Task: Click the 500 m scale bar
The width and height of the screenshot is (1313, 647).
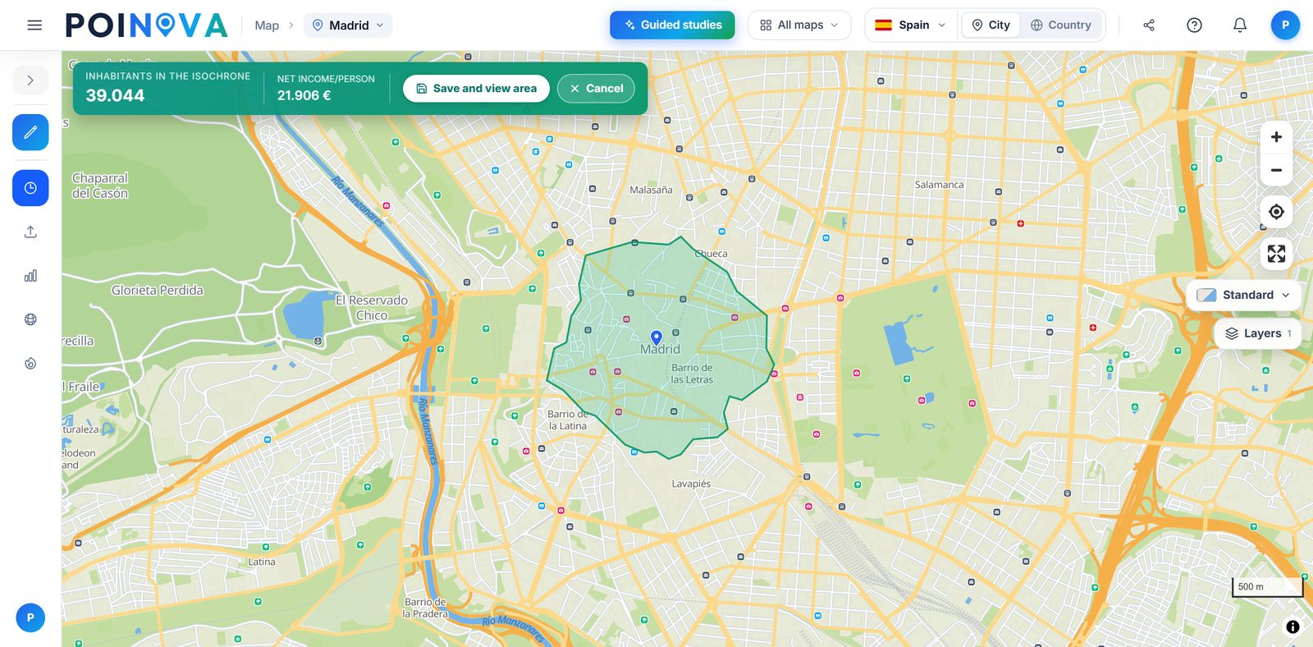Action: pos(1267,587)
